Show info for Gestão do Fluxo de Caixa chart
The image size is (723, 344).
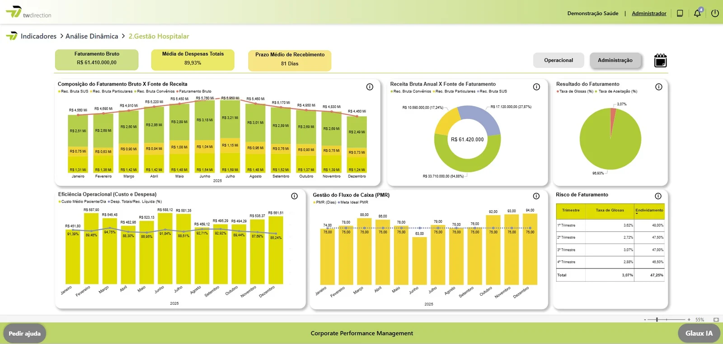coord(536,196)
